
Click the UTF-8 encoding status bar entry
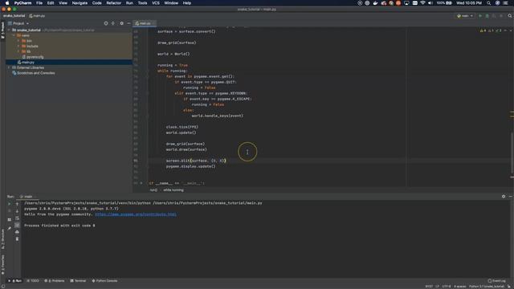click(x=447, y=287)
